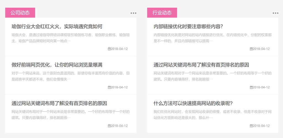Click the more dots icon beside 公司动态

pos(134,13)
